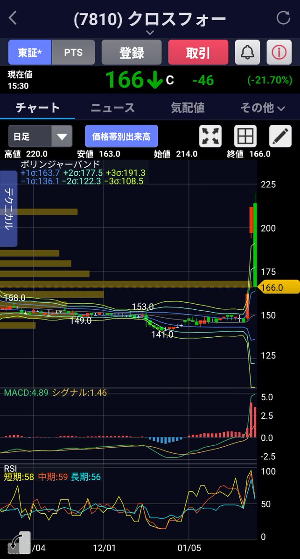Switch to the 気配値 tab
This screenshot has width=300, height=559.
188,108
